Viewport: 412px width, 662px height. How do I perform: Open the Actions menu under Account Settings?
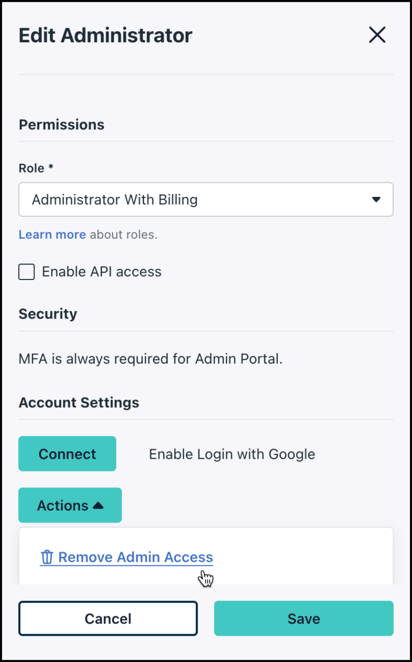pyautogui.click(x=70, y=504)
